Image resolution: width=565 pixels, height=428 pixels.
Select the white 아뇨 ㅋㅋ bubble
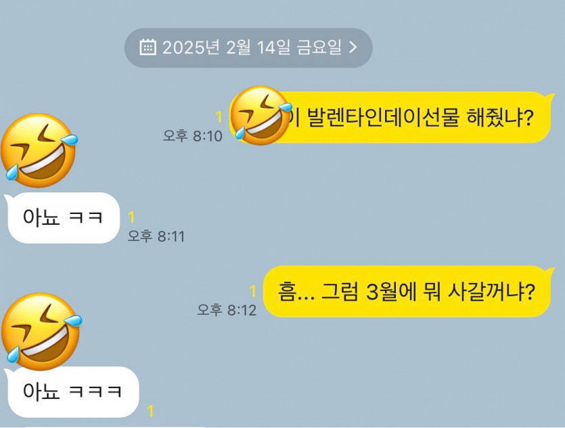click(x=63, y=218)
